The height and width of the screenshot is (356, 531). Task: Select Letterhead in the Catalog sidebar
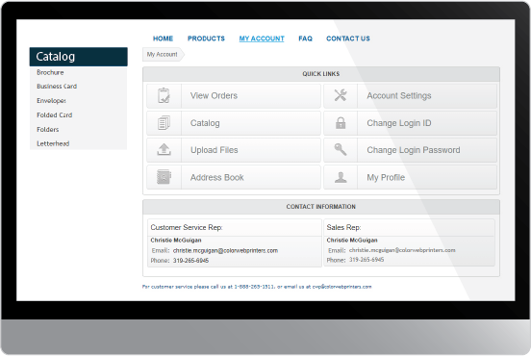pos(53,143)
